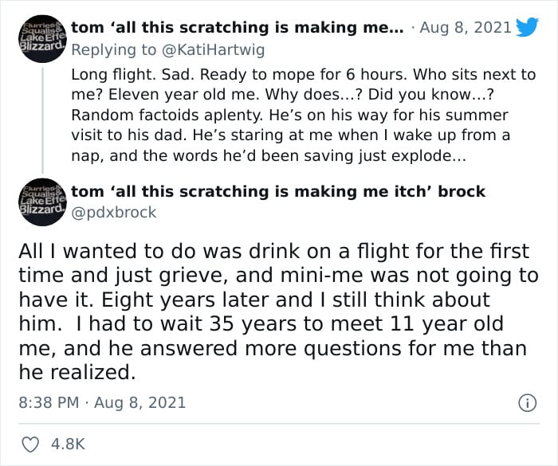Open the @KatiHartwig mention link
Image resolution: width=558 pixels, height=466 pixels.
[x=213, y=50]
